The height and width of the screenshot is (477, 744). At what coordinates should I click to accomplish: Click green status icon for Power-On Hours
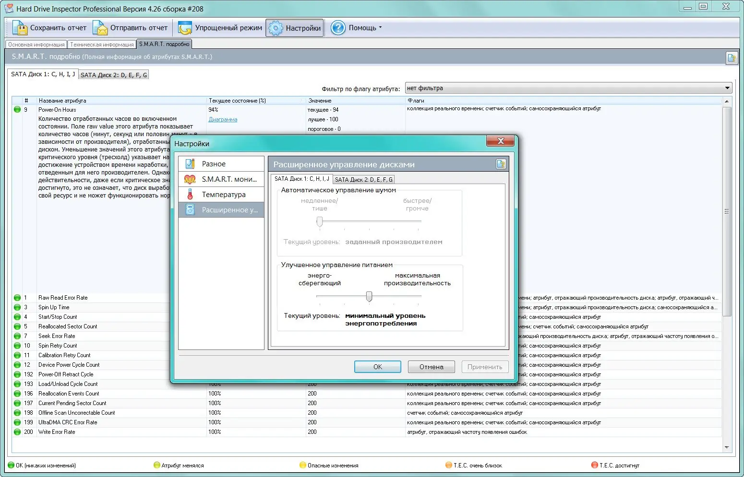[x=17, y=110]
